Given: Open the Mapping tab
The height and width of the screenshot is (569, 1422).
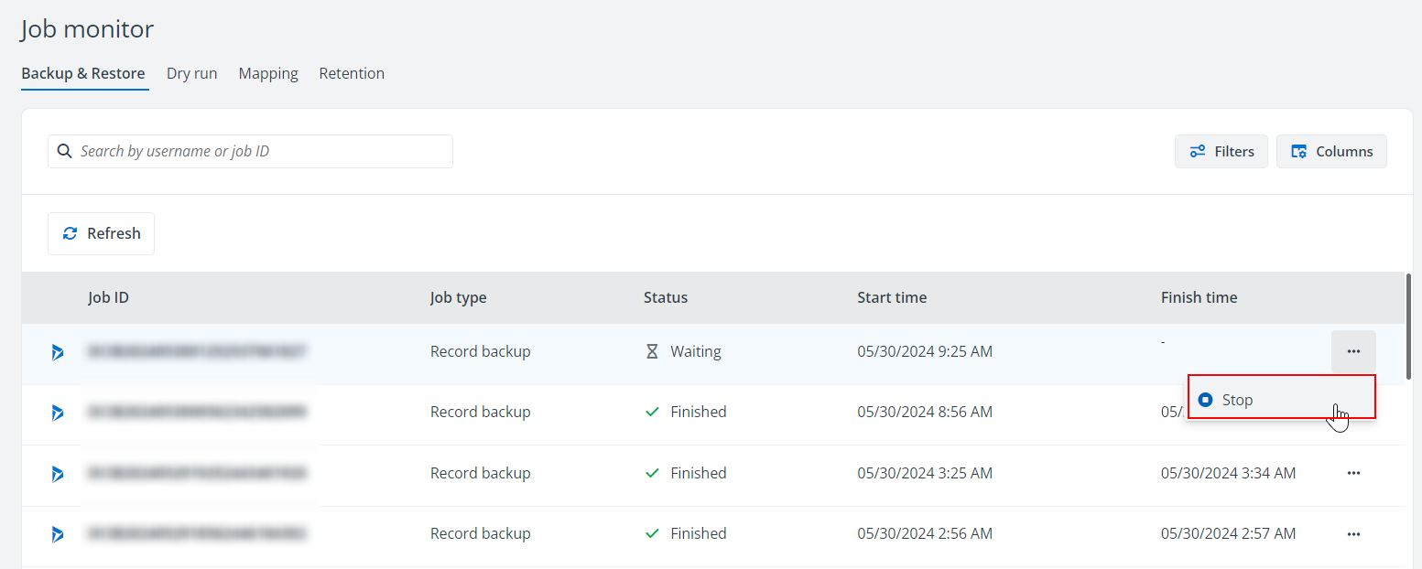Looking at the screenshot, I should tap(268, 73).
